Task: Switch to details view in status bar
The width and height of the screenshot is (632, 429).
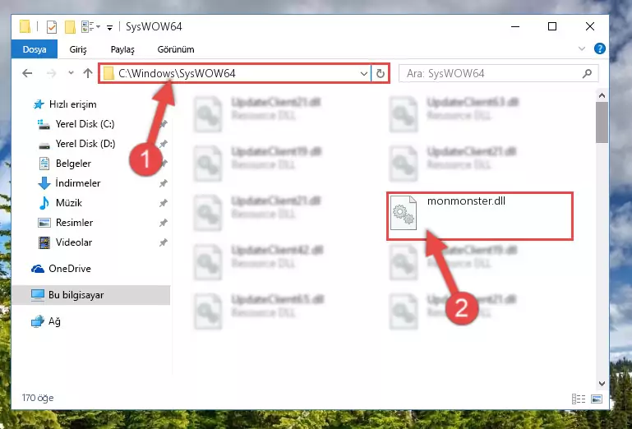Action: point(579,399)
